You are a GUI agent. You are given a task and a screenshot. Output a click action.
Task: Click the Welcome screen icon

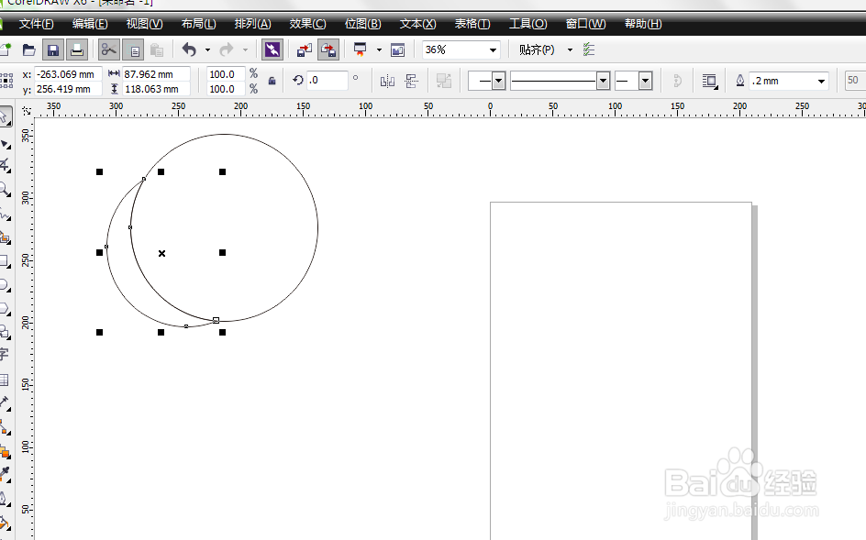[x=397, y=50]
